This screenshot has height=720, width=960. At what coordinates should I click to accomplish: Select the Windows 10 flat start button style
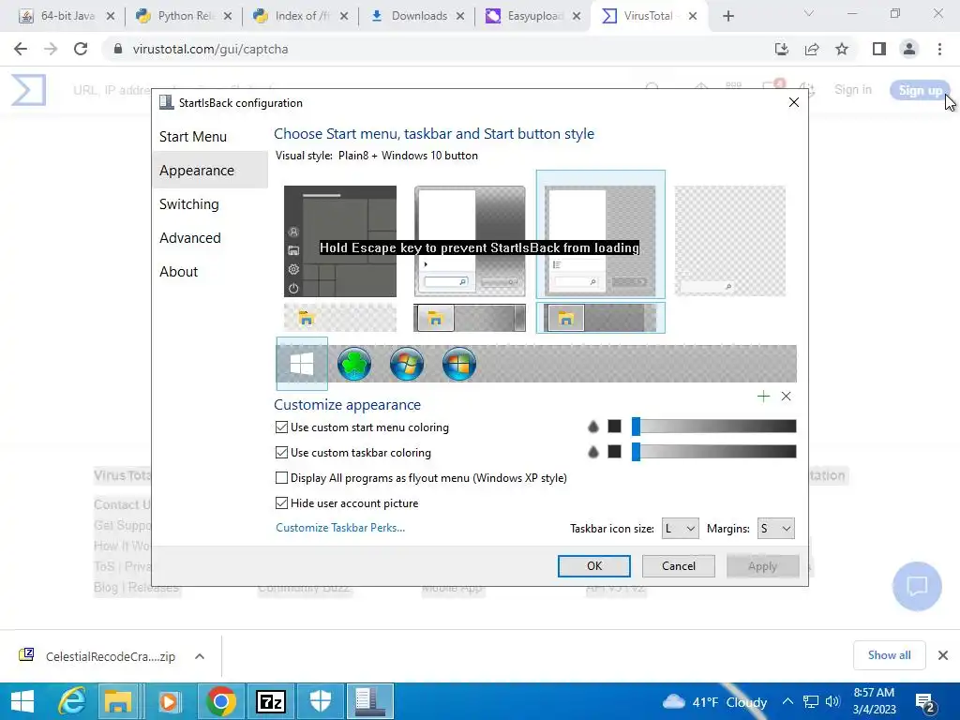(302, 364)
